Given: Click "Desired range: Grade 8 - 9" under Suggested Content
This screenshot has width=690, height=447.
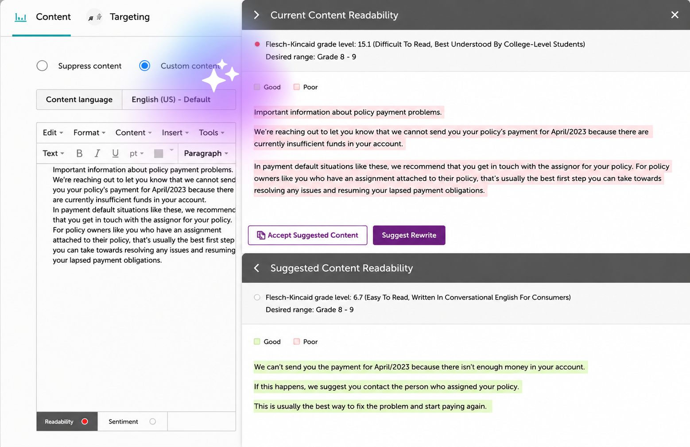Looking at the screenshot, I should pos(310,310).
